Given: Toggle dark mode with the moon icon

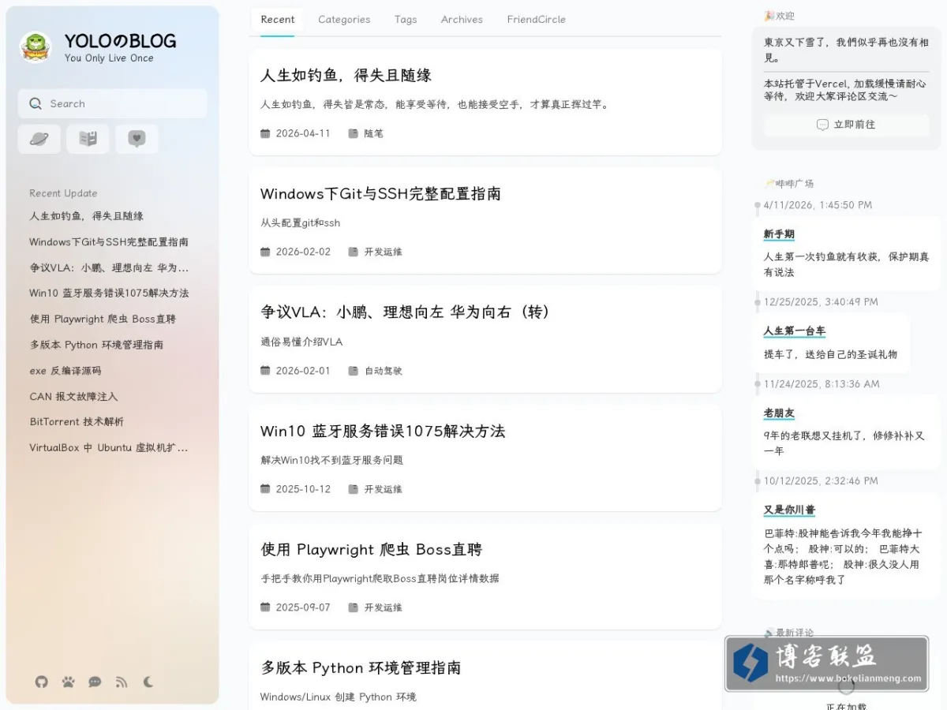Looking at the screenshot, I should (x=148, y=682).
